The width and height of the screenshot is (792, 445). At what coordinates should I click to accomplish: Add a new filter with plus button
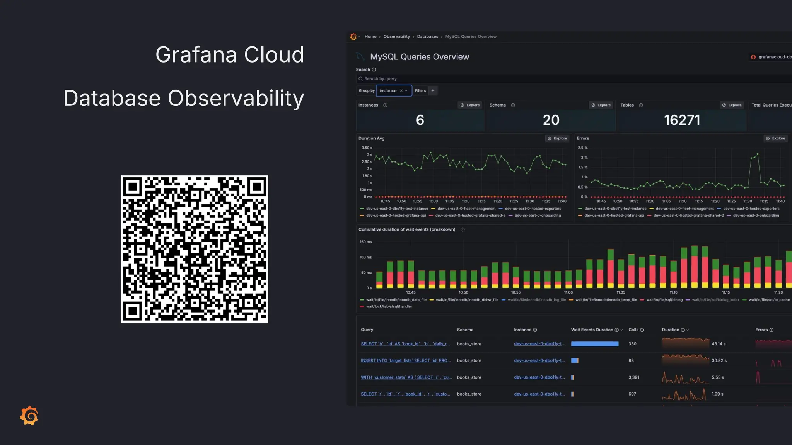pos(433,91)
